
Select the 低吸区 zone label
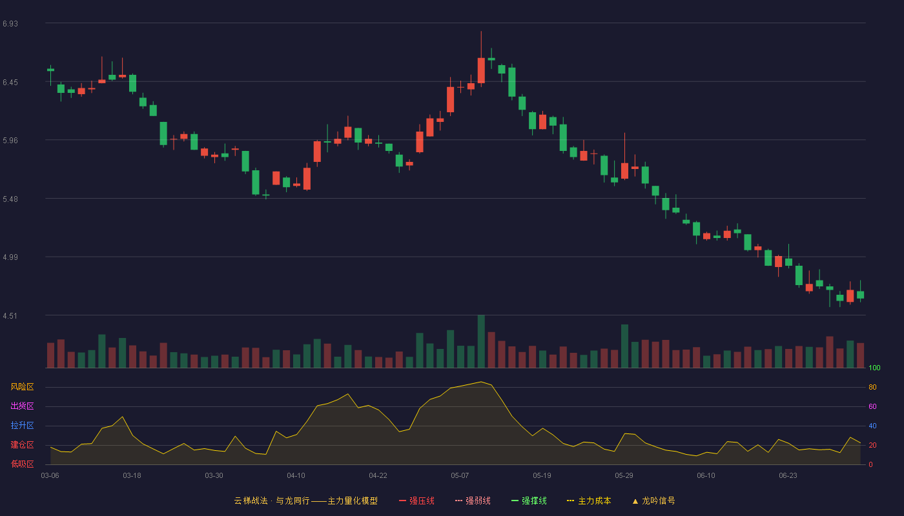(22, 464)
